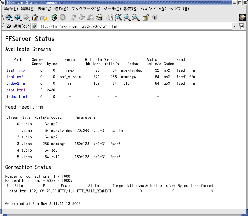Screen dimensions: 248x216
Task: Follow the video2.rm link
Action: (16, 84)
